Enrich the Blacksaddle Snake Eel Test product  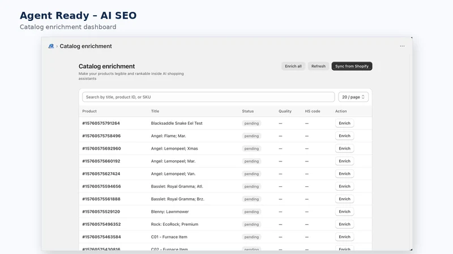pyautogui.click(x=344, y=123)
